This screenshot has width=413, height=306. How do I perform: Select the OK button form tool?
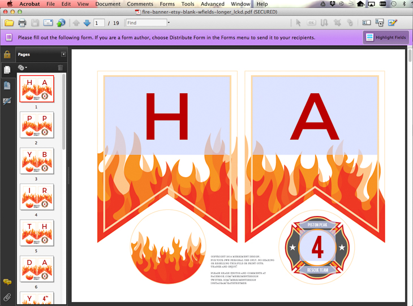[x=311, y=23]
